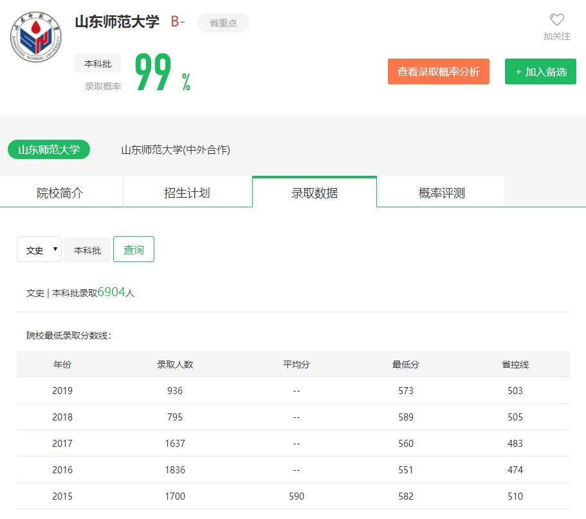
Task: Click the 本科批 filter next to dropdown
Action: (x=87, y=250)
